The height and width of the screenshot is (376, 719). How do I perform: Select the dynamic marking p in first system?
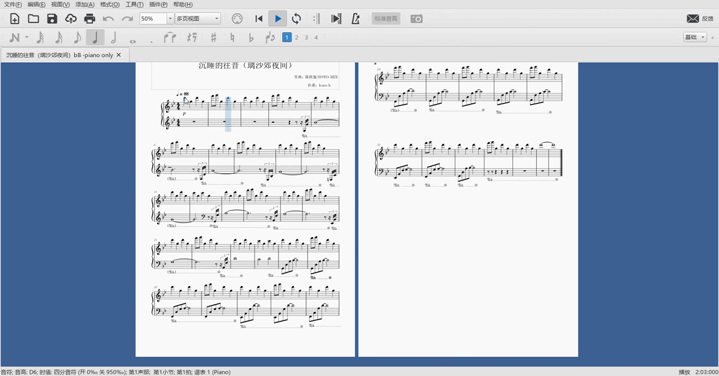click(184, 113)
